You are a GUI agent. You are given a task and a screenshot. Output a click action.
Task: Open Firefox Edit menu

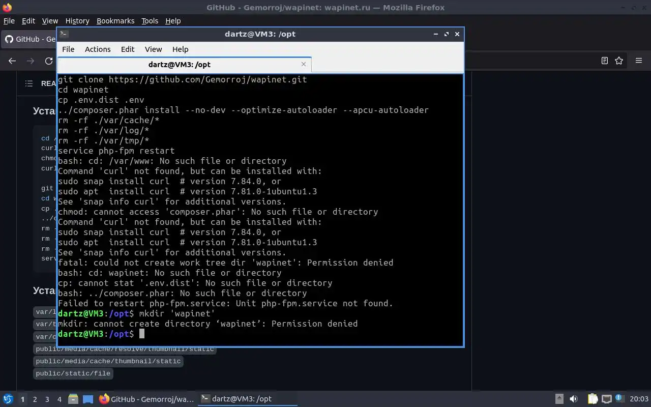[x=28, y=21]
